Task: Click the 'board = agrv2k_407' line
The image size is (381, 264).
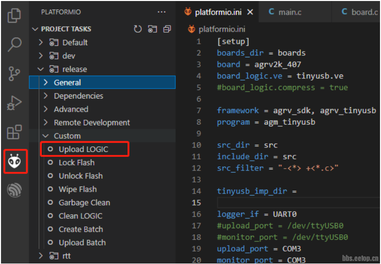Action: (x=259, y=64)
